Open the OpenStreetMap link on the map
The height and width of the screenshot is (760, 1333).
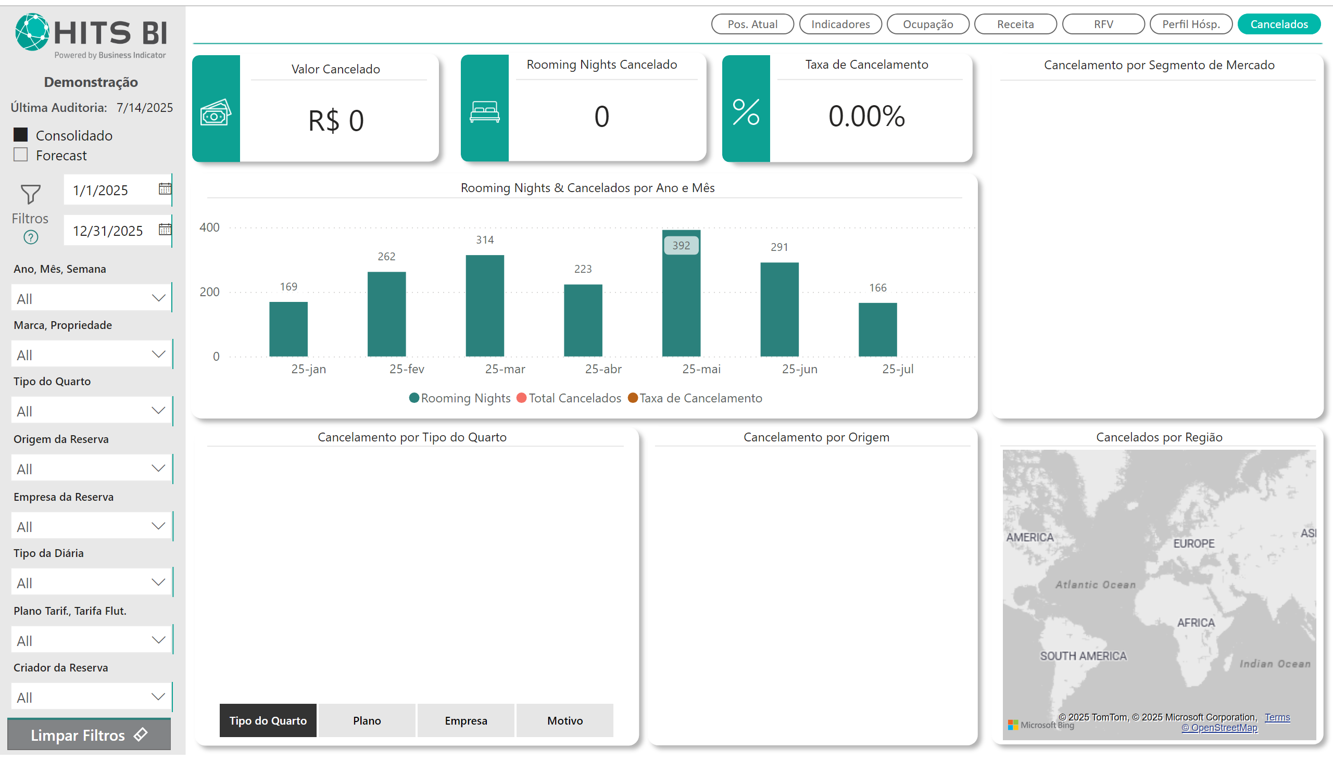[x=1219, y=728]
